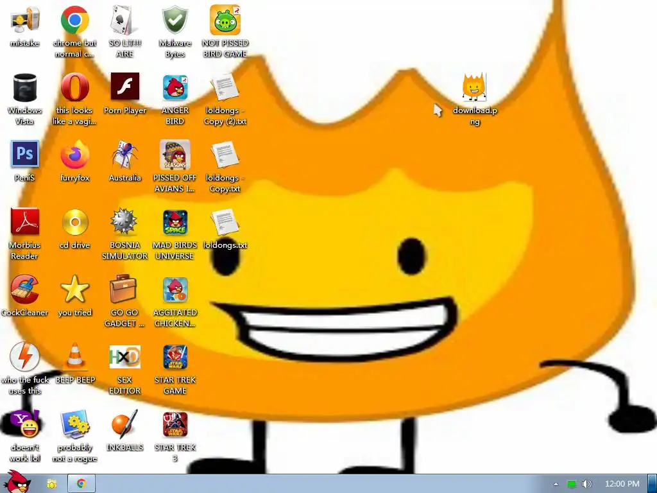Open the Yahoo Messenger 'doesn't work lol' icon
Image resolution: width=657 pixels, height=493 pixels.
25,424
